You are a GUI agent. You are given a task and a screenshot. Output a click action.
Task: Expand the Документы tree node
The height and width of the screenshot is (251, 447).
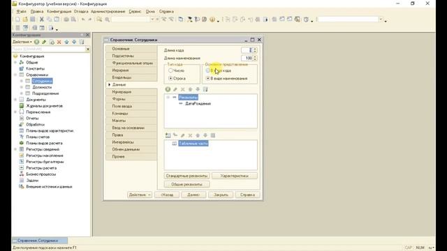[x=15, y=100]
